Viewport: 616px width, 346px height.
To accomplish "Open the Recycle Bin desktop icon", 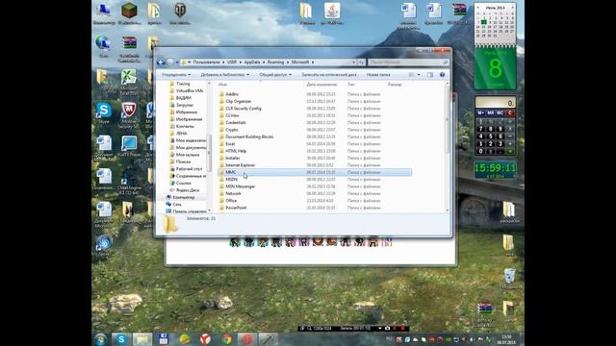I will coord(509,278).
